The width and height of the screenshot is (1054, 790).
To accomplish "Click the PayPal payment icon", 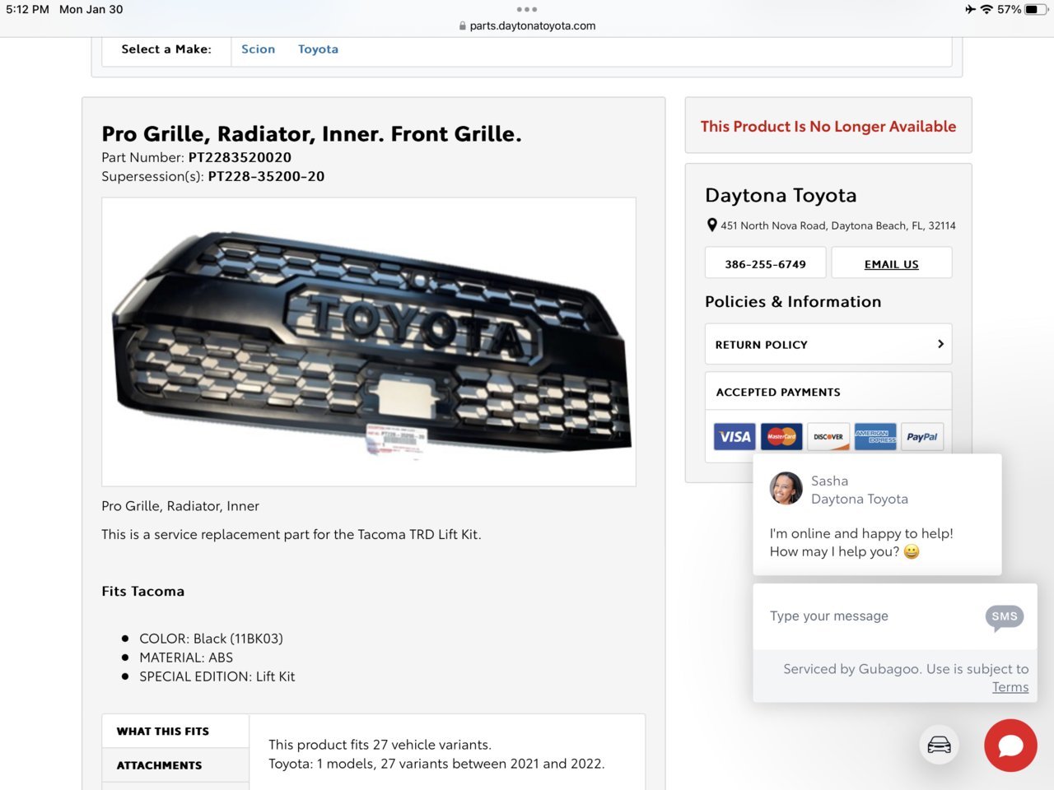I will pos(922,437).
